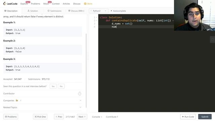Click the Contribute link
215x121 pixels.
(112, 117)
